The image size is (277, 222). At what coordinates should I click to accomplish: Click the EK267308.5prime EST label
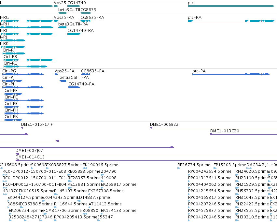106,191
